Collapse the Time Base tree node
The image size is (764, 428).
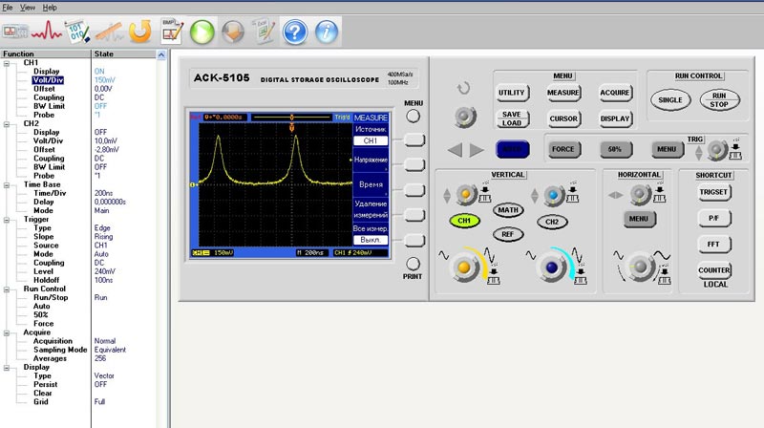[7, 185]
